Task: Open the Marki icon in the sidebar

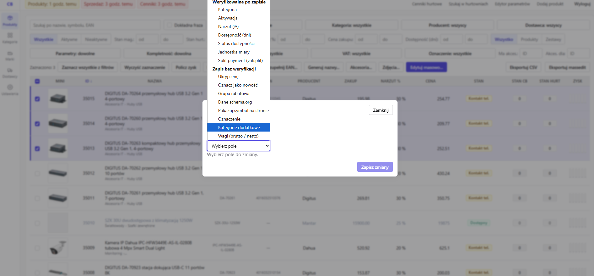Action: (x=10, y=56)
